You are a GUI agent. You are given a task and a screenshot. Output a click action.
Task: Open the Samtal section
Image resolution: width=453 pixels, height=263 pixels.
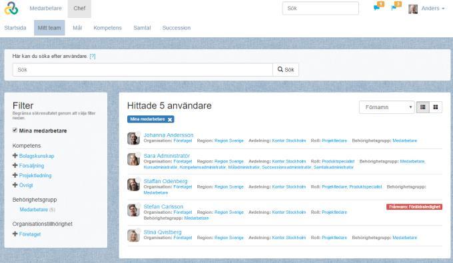click(x=142, y=28)
